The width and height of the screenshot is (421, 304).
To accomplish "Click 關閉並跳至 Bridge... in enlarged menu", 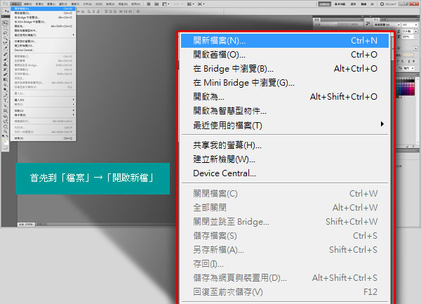I will (285, 222).
